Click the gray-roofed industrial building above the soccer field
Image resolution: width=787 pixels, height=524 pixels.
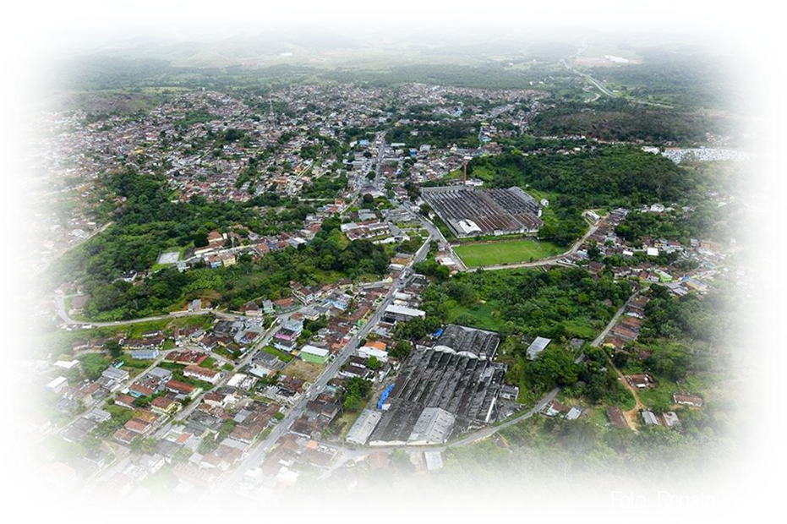pos(482,210)
